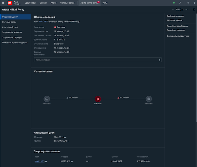
Task: Click the 11.41.55.11 link in summary
Action: 43,22
